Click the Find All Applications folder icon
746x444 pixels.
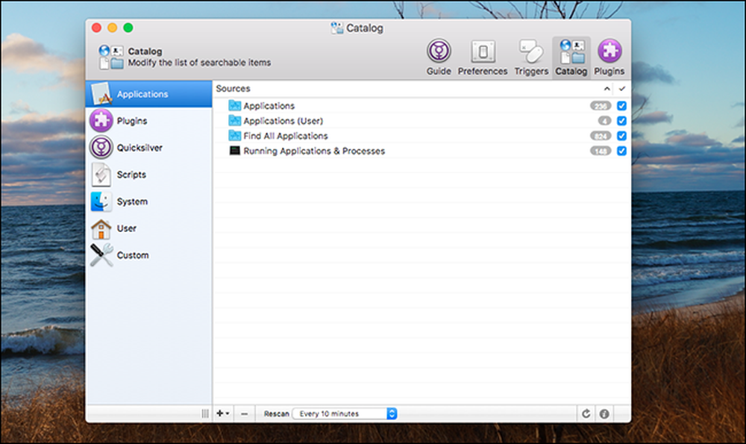(234, 135)
